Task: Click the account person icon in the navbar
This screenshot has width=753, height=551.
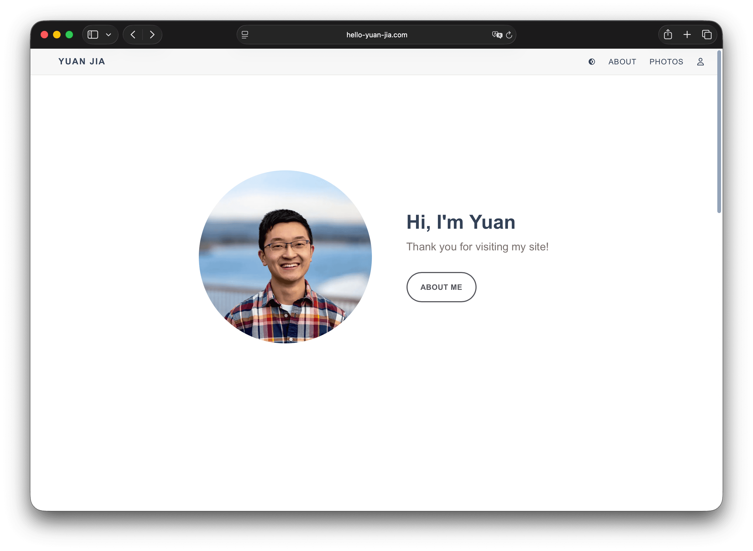Action: 700,62
